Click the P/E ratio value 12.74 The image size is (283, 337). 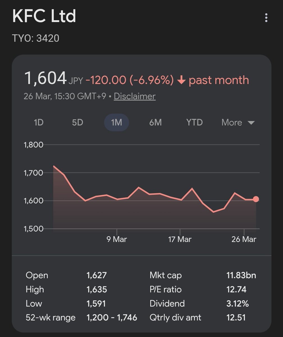[236, 289]
